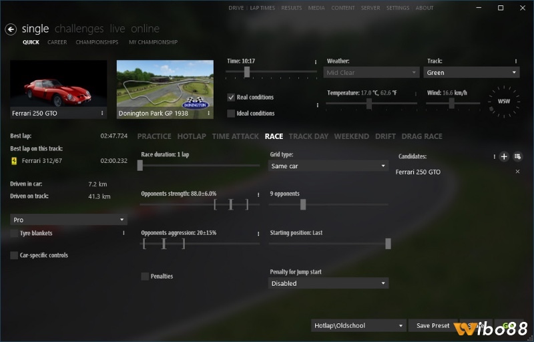534x342 pixels.
Task: Enable Car-specific controls checkbox
Action: (14, 255)
